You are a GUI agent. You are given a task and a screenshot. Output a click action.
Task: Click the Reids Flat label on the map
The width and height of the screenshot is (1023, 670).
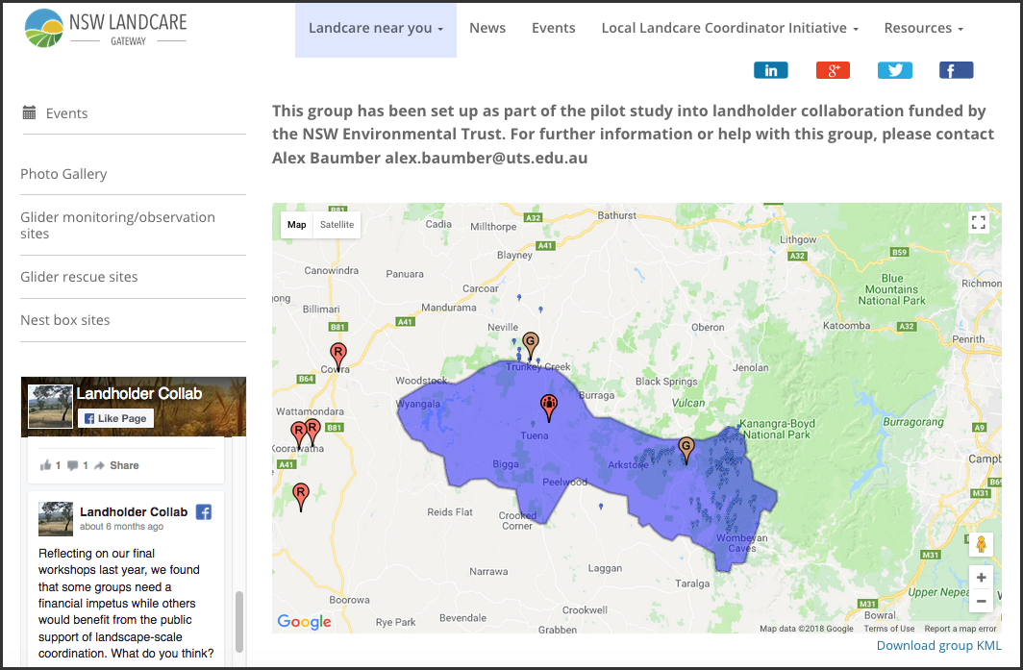tap(450, 512)
